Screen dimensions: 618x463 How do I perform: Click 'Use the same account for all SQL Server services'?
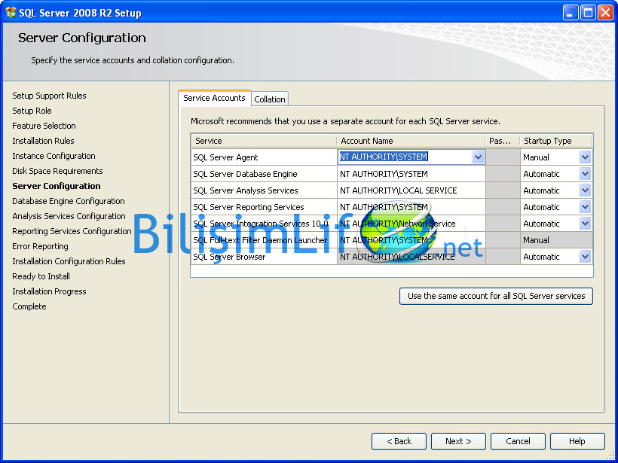[496, 296]
